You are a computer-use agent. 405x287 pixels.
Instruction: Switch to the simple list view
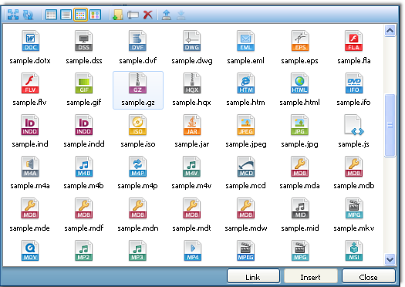click(x=66, y=15)
